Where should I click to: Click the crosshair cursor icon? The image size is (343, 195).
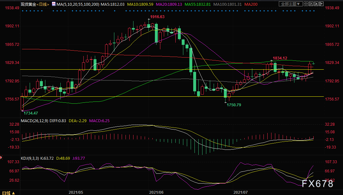[x=306, y=4]
